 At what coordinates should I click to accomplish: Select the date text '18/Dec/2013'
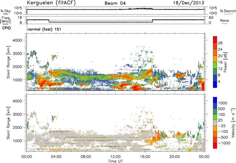(x=189, y=3)
